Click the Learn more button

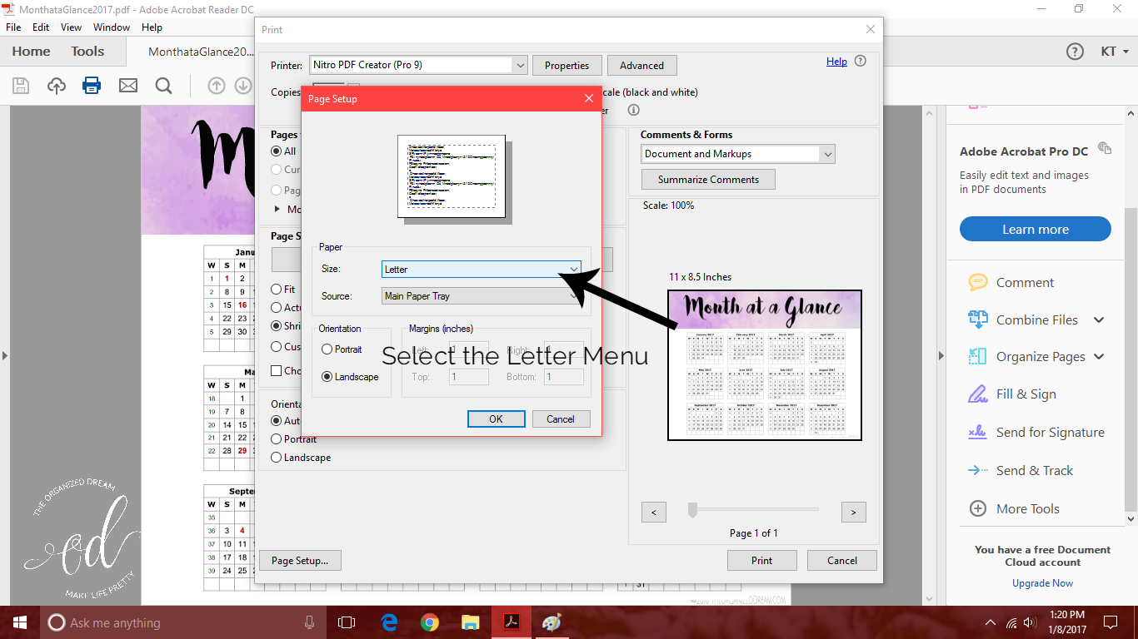tap(1035, 228)
